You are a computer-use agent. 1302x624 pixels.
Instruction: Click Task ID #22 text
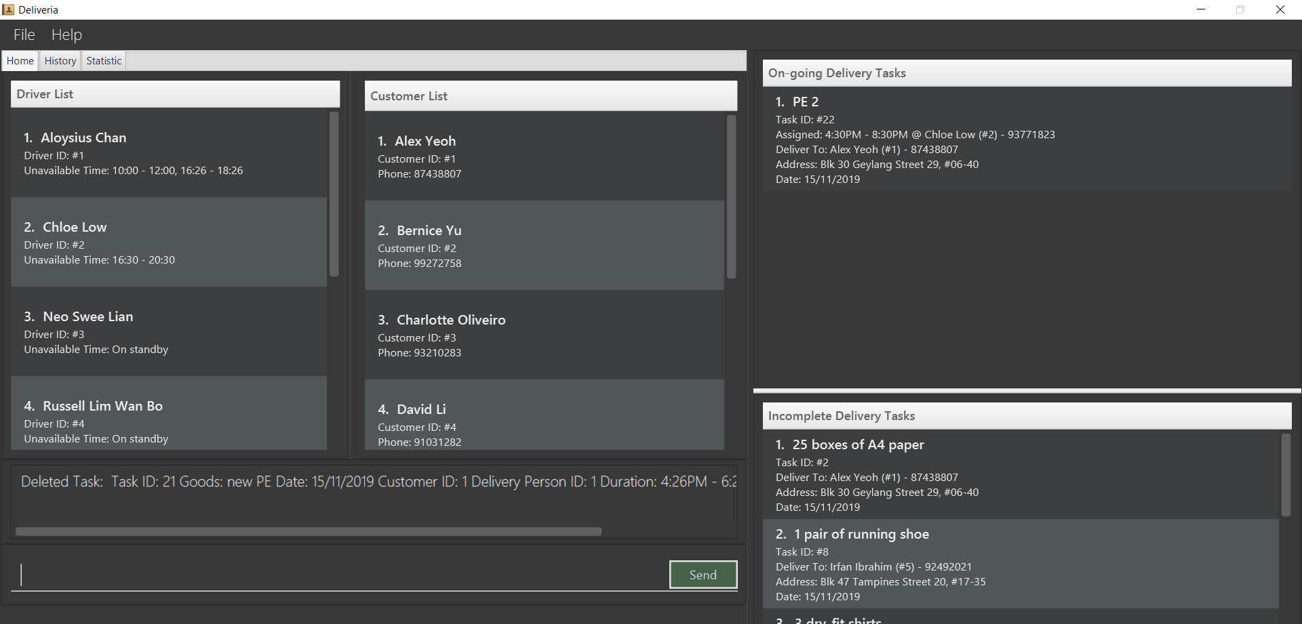pos(805,120)
